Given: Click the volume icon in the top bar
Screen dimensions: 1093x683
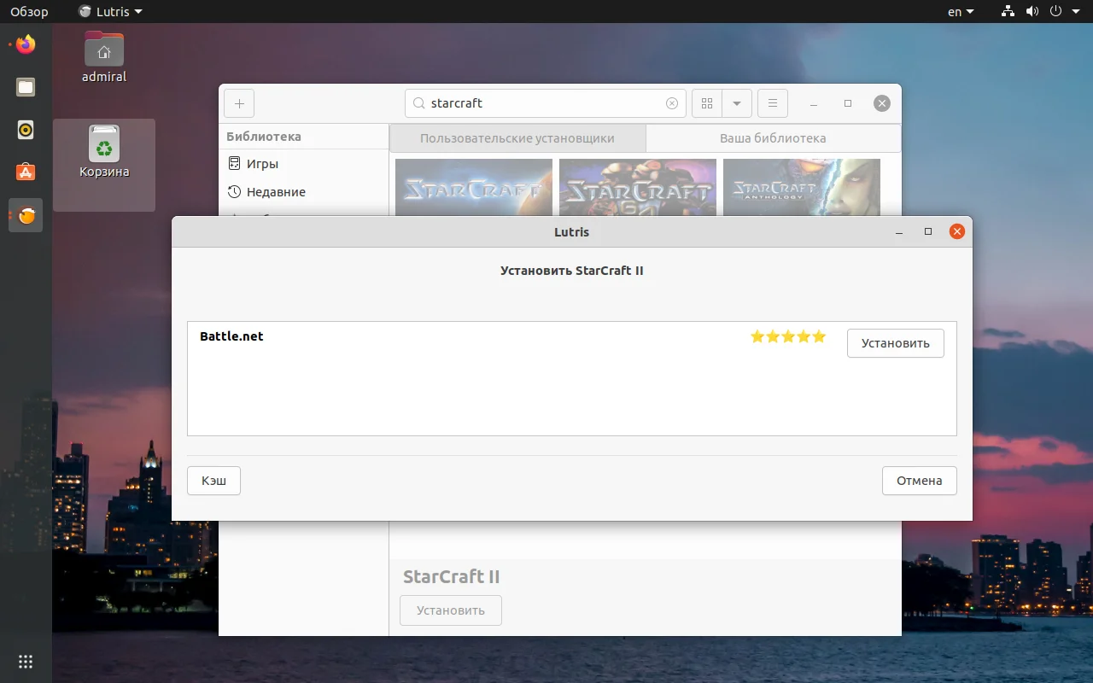Looking at the screenshot, I should pyautogui.click(x=1032, y=12).
